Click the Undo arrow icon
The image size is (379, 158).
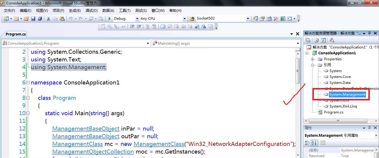[x=70, y=19]
